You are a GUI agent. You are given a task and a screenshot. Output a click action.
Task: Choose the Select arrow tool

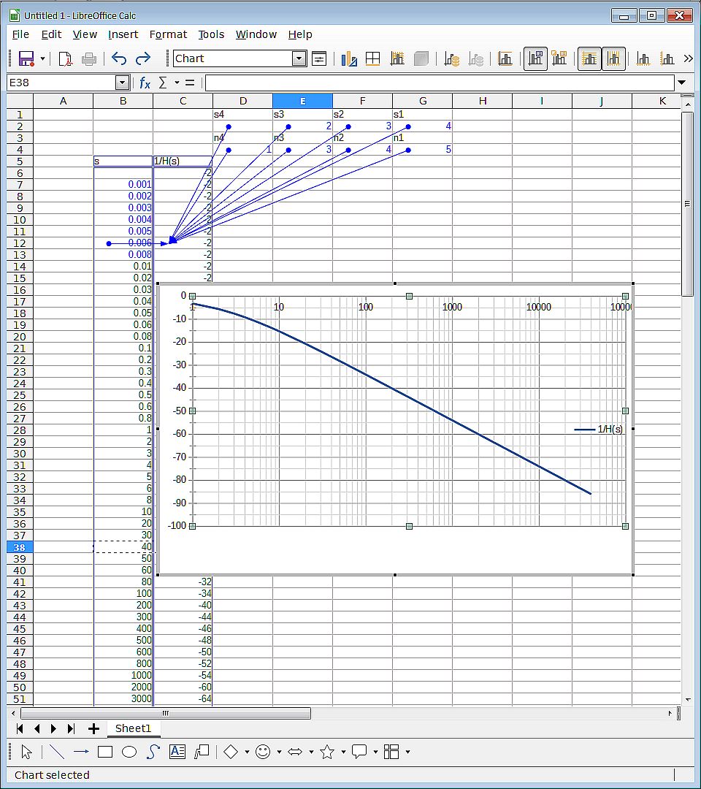point(26,752)
